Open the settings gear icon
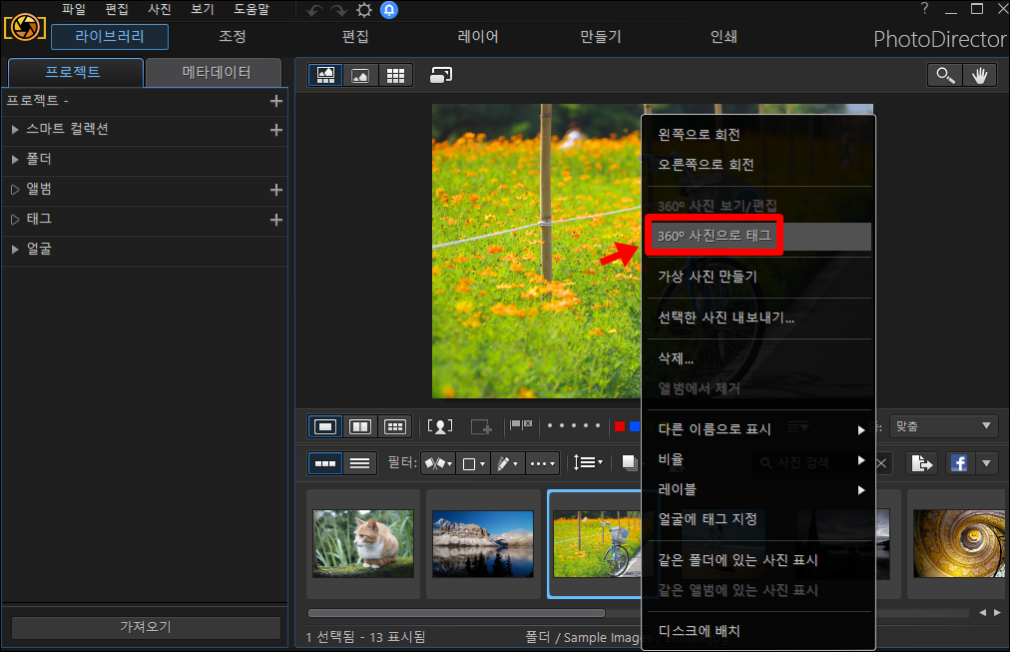 (364, 10)
